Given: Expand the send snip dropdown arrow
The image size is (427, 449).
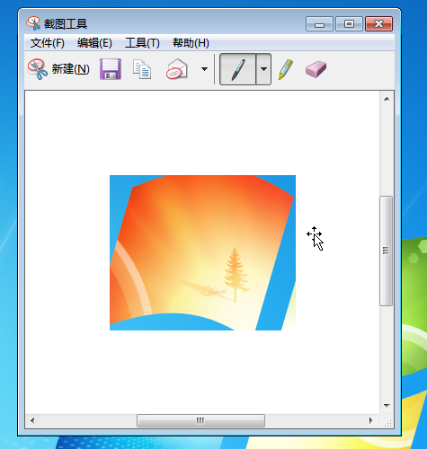Looking at the screenshot, I should [x=204, y=69].
